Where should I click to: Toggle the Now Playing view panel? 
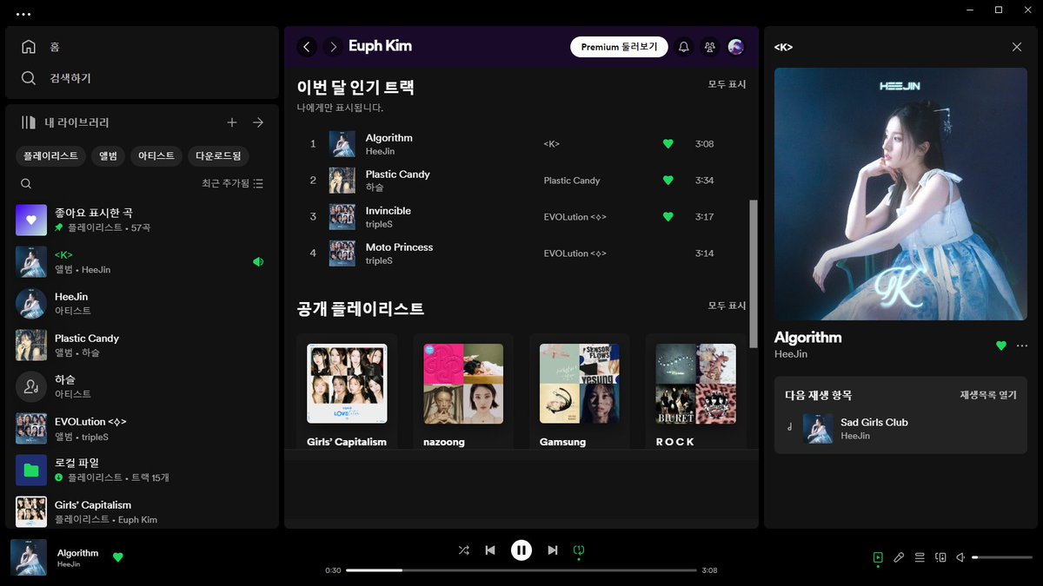coord(878,557)
